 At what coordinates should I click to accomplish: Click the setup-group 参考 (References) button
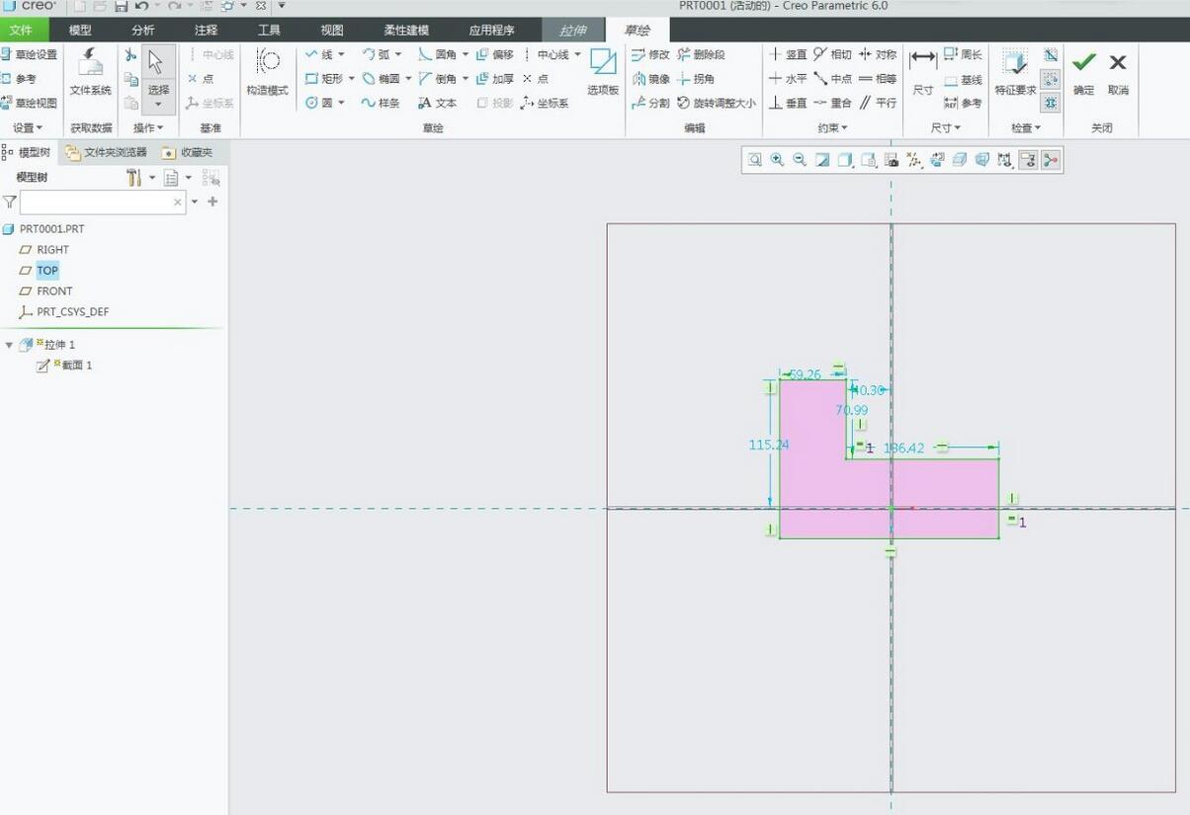(x=19, y=79)
